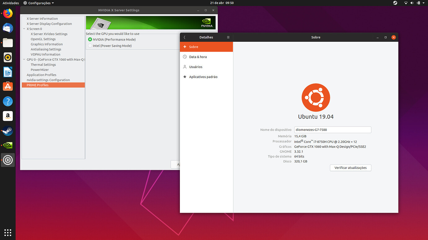428x240 pixels.
Task: Click the 15,4 GiB Memória value
Action: click(x=300, y=136)
